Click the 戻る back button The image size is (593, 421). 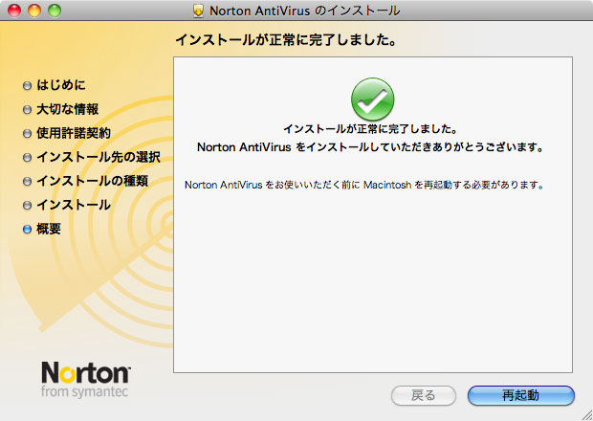pos(423,396)
